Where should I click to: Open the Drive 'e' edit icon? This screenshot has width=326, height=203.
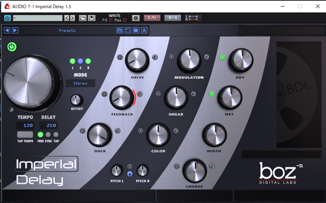tap(155, 57)
